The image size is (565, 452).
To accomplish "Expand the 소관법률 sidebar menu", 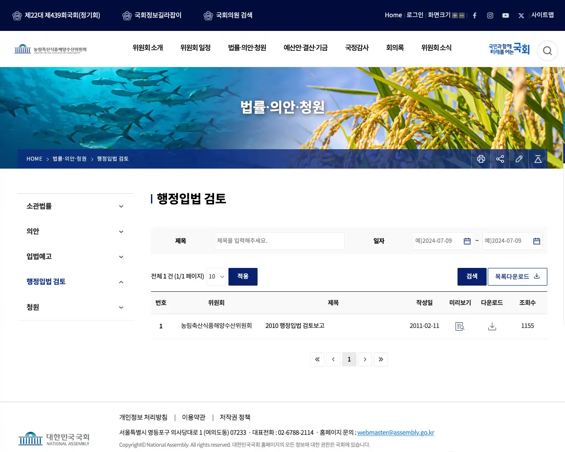I will (x=75, y=206).
